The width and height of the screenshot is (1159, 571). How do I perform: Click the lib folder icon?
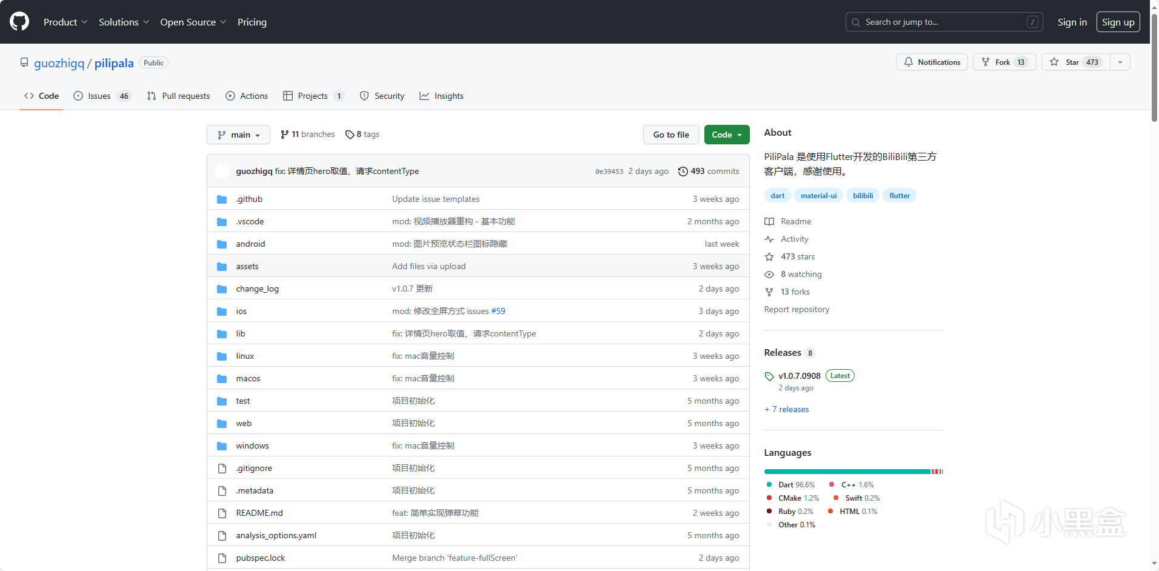coord(222,333)
